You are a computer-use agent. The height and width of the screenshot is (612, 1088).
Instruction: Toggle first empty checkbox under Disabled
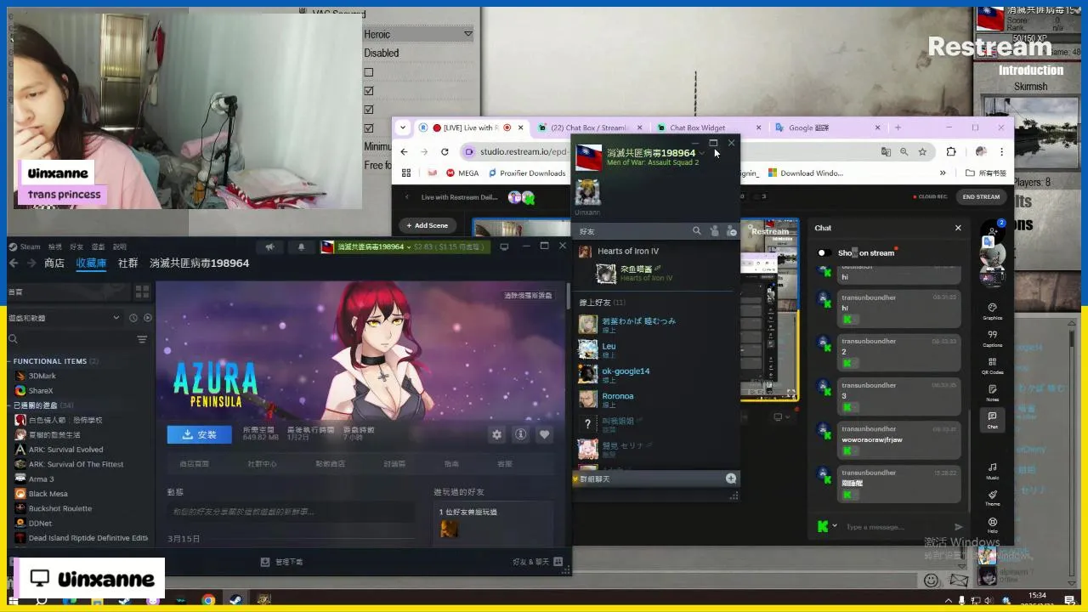(369, 72)
